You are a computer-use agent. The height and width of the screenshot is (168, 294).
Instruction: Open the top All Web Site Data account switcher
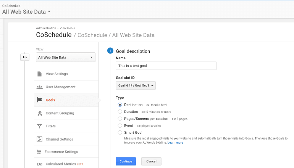[x=26, y=12]
